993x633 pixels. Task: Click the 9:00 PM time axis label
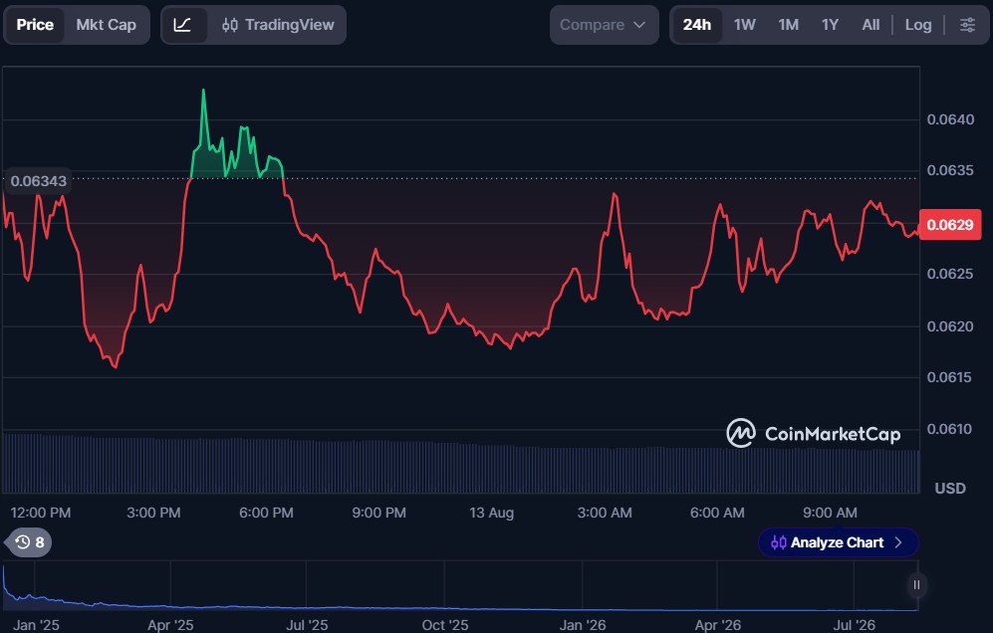pos(378,513)
